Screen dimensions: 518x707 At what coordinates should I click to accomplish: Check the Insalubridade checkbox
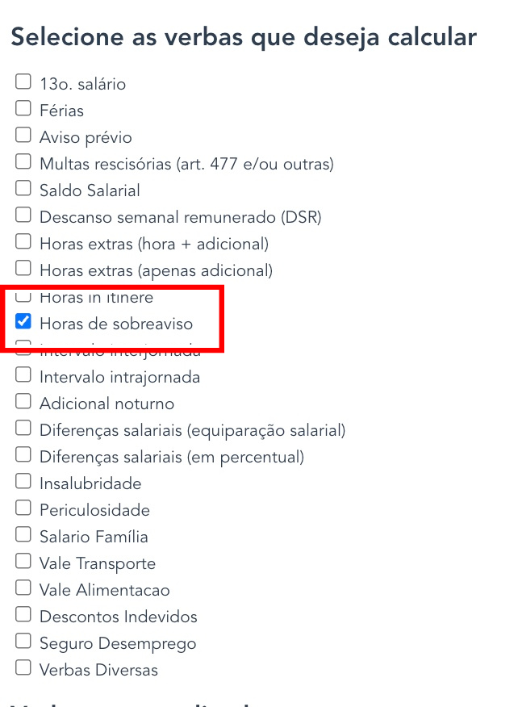23,481
